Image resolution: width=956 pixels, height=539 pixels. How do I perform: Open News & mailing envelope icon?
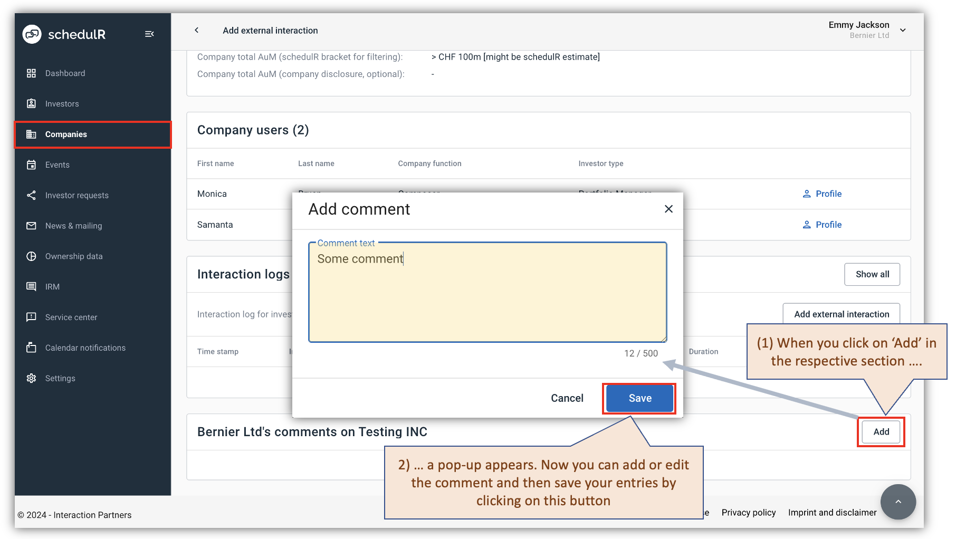point(32,226)
